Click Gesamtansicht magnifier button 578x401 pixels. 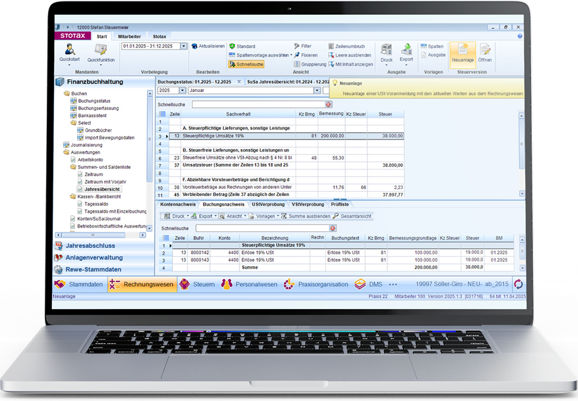352,216
